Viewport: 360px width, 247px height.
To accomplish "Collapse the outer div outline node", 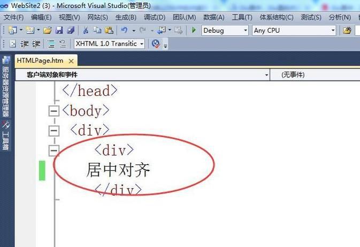I will 53,130.
